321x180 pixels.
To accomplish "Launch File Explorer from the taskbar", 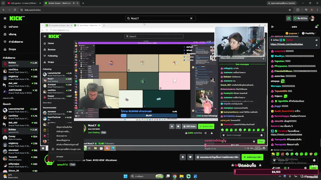I will [181, 176].
